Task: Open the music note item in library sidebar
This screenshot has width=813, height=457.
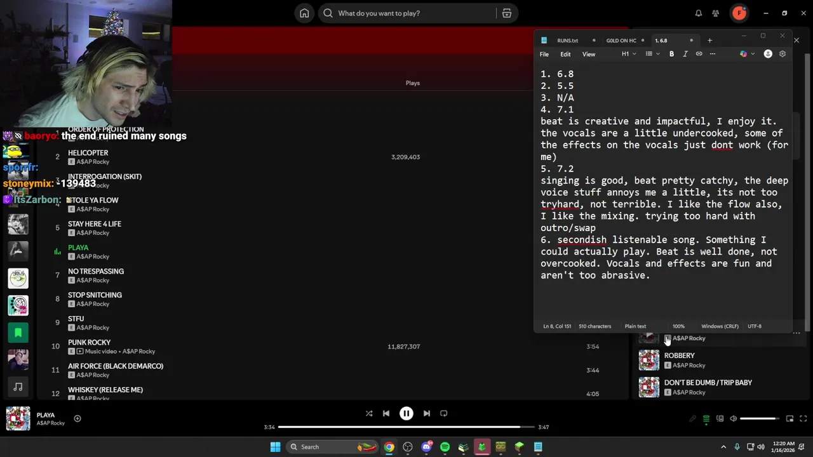Action: (18, 386)
